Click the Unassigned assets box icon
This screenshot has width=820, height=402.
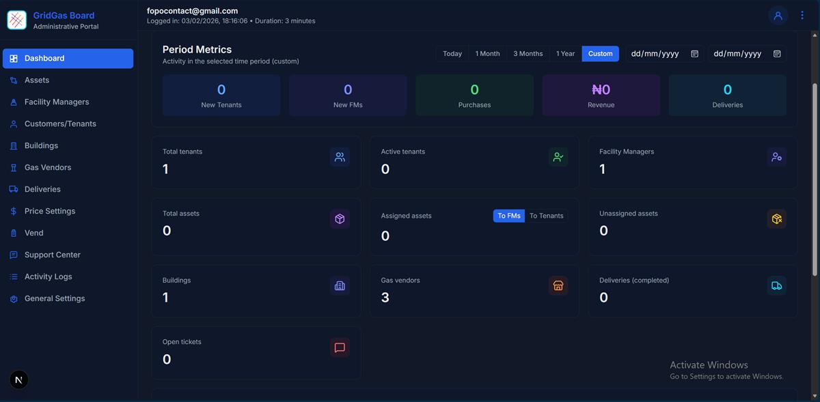click(x=776, y=219)
